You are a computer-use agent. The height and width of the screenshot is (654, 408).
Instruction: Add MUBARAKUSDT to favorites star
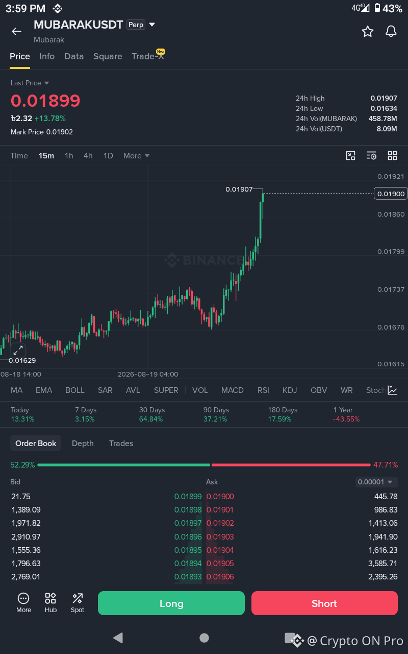[x=368, y=32]
